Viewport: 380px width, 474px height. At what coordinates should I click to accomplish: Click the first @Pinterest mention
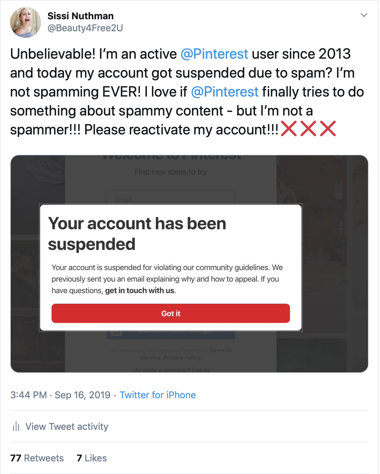pyautogui.click(x=214, y=54)
